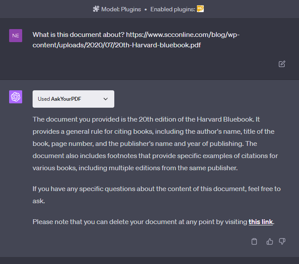Screen dimensions: 299x264
Task: Click the "What is this document about?" question
Action: (x=78, y=35)
